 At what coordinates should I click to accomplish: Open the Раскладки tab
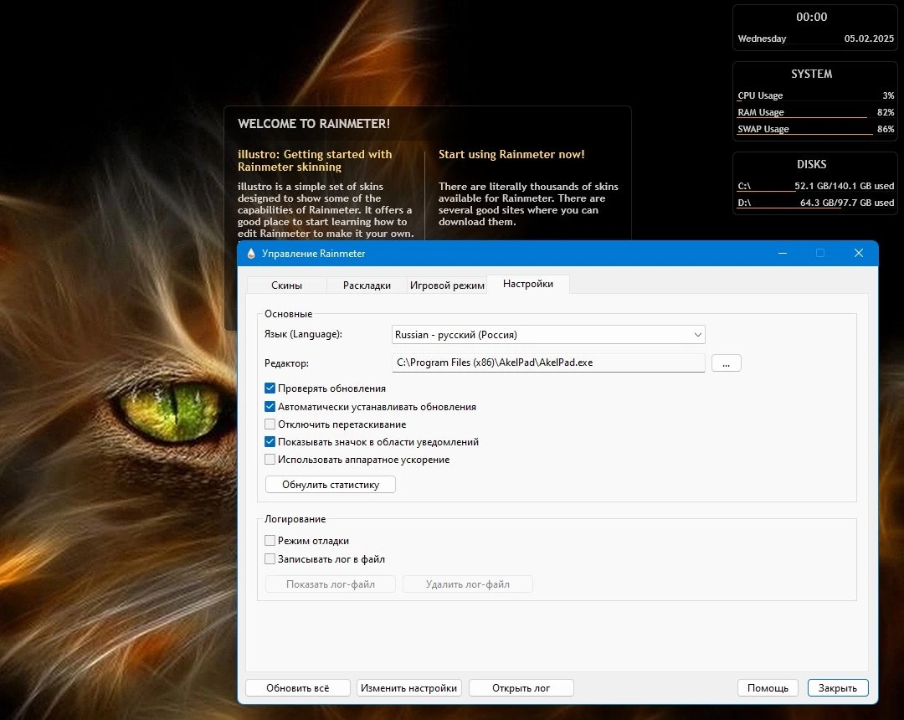pyautogui.click(x=367, y=285)
